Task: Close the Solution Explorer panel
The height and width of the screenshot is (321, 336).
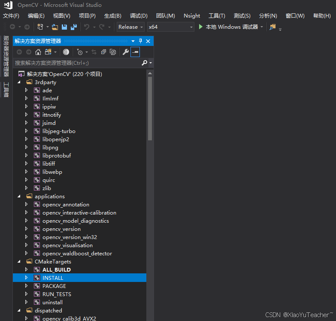Action: pyautogui.click(x=148, y=41)
